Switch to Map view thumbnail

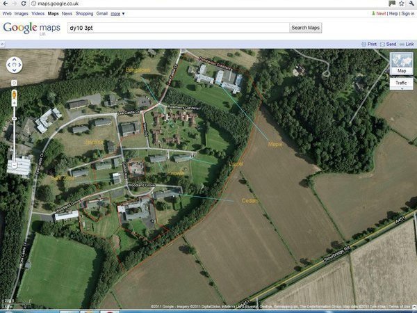[401, 65]
